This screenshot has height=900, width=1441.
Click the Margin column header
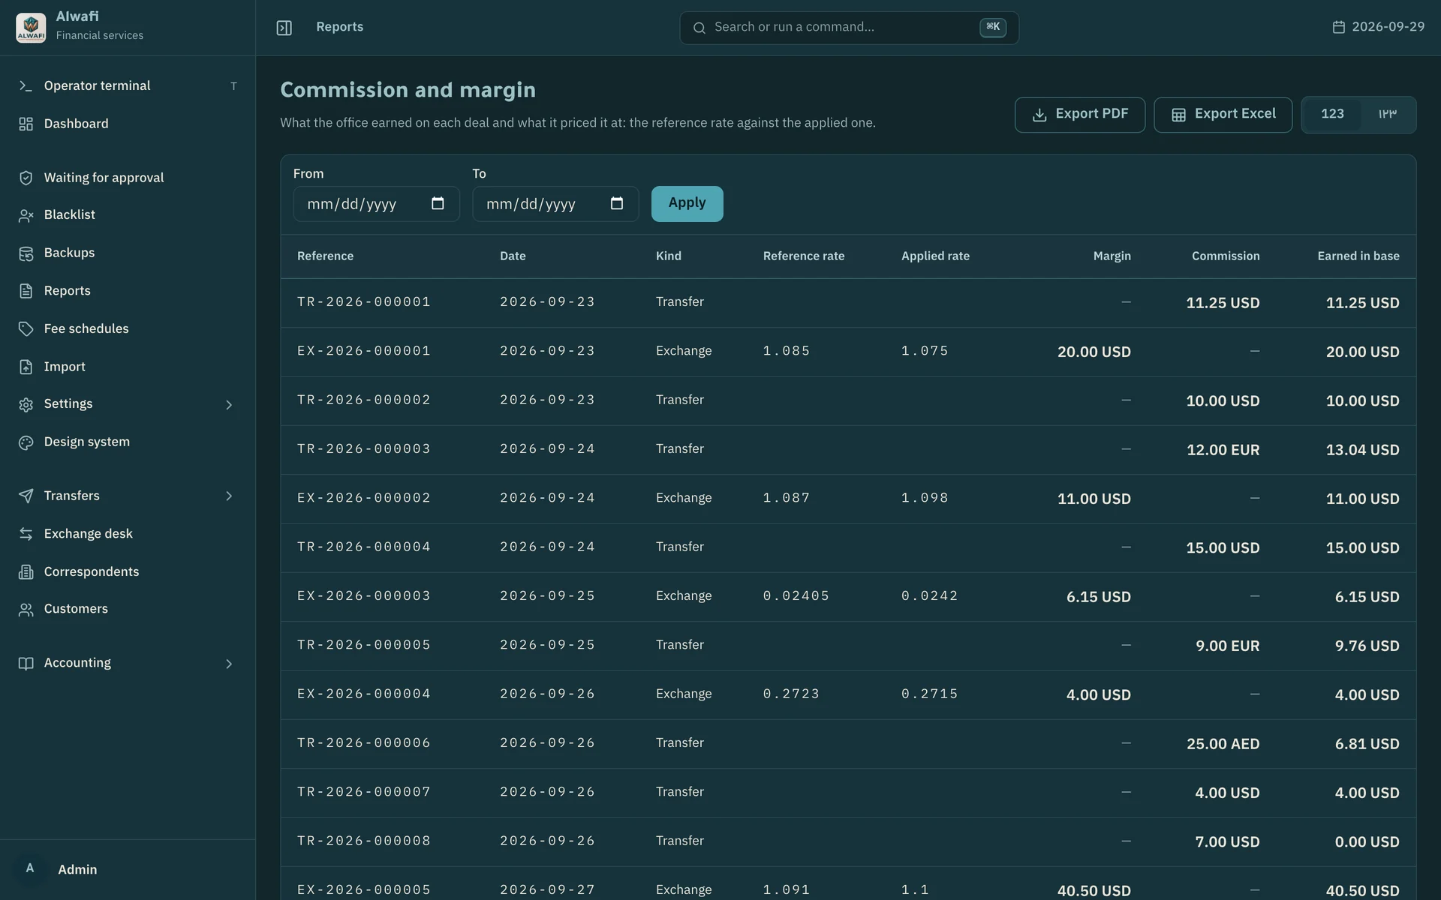[x=1112, y=256]
